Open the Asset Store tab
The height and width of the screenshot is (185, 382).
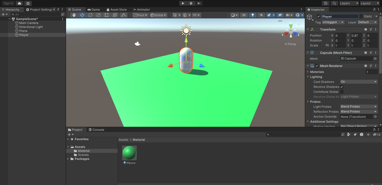[x=116, y=10]
